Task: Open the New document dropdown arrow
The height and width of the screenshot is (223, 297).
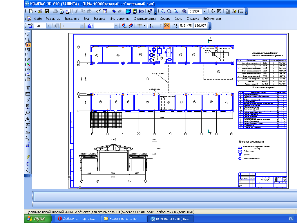Action: [35, 11]
